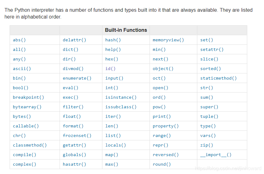Open the bytes() link
The height and width of the screenshot is (174, 264).
pos(22,116)
